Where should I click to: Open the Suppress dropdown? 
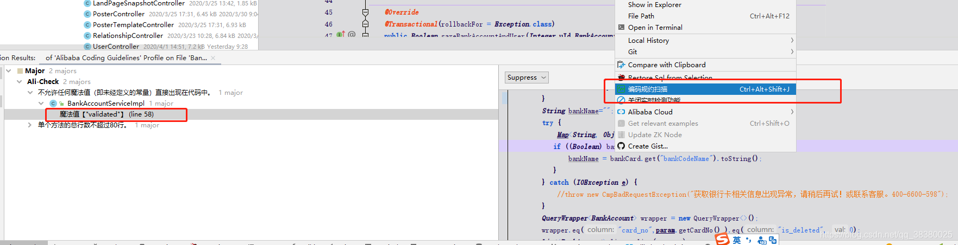527,78
